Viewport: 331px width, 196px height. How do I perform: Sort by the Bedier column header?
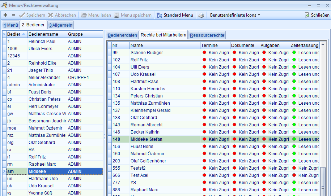pos(16,34)
